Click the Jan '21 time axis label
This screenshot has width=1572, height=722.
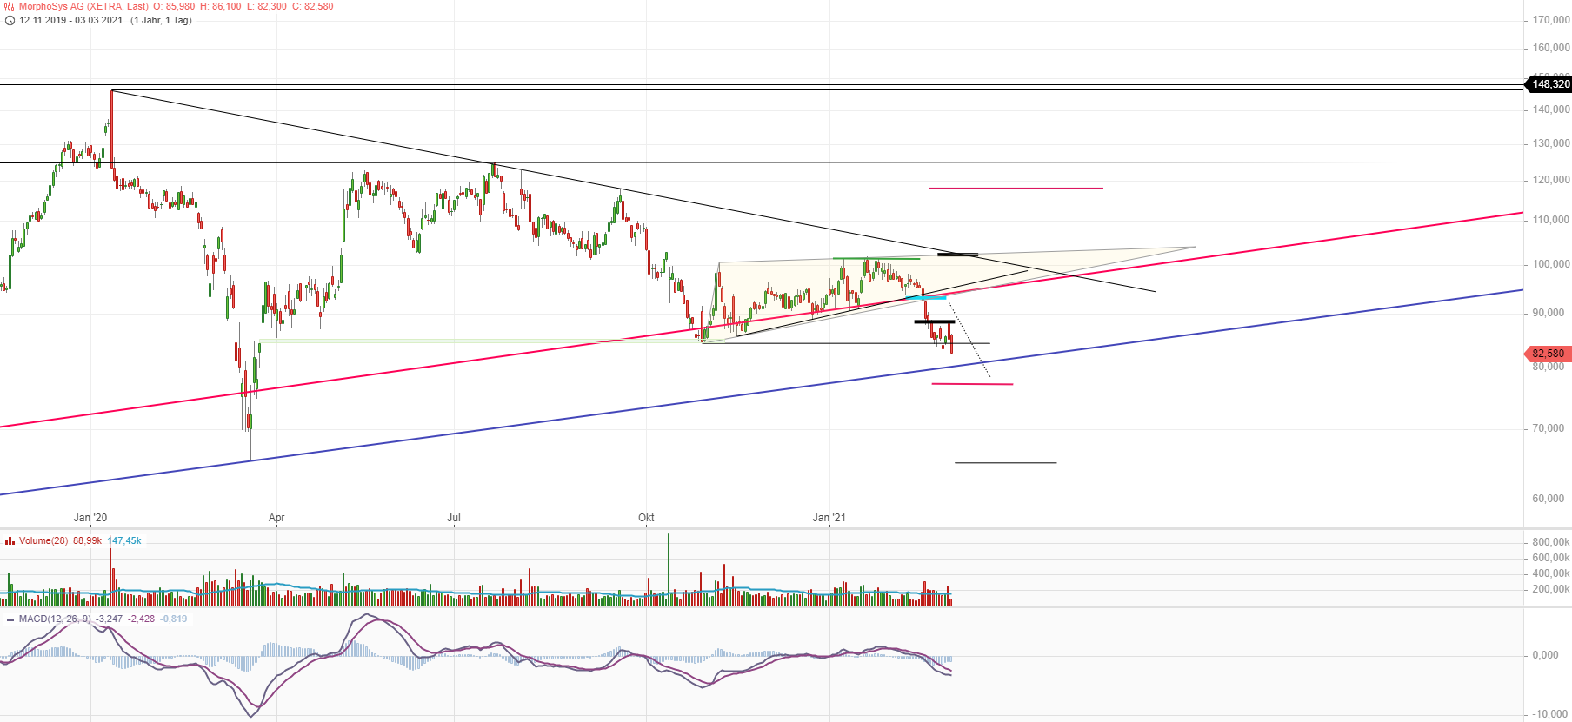pos(829,518)
